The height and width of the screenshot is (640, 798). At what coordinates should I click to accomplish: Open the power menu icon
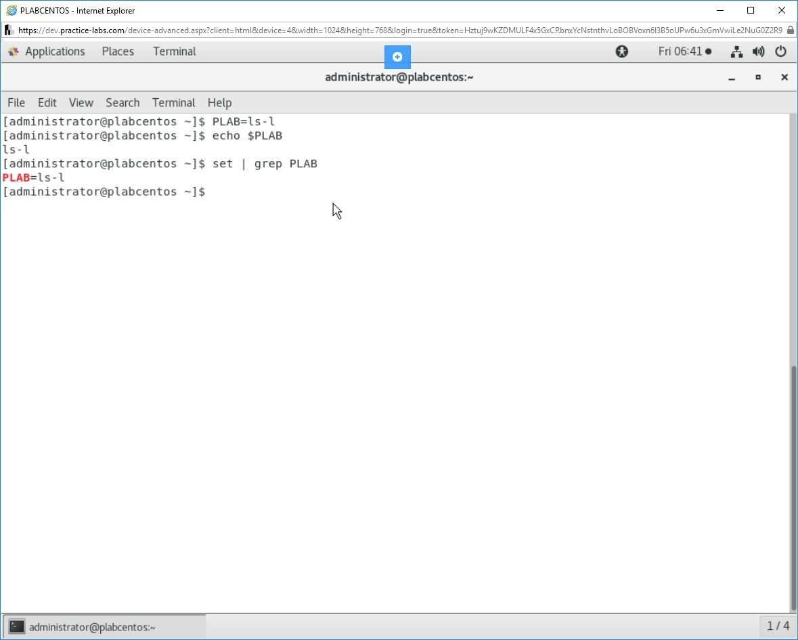(x=780, y=51)
